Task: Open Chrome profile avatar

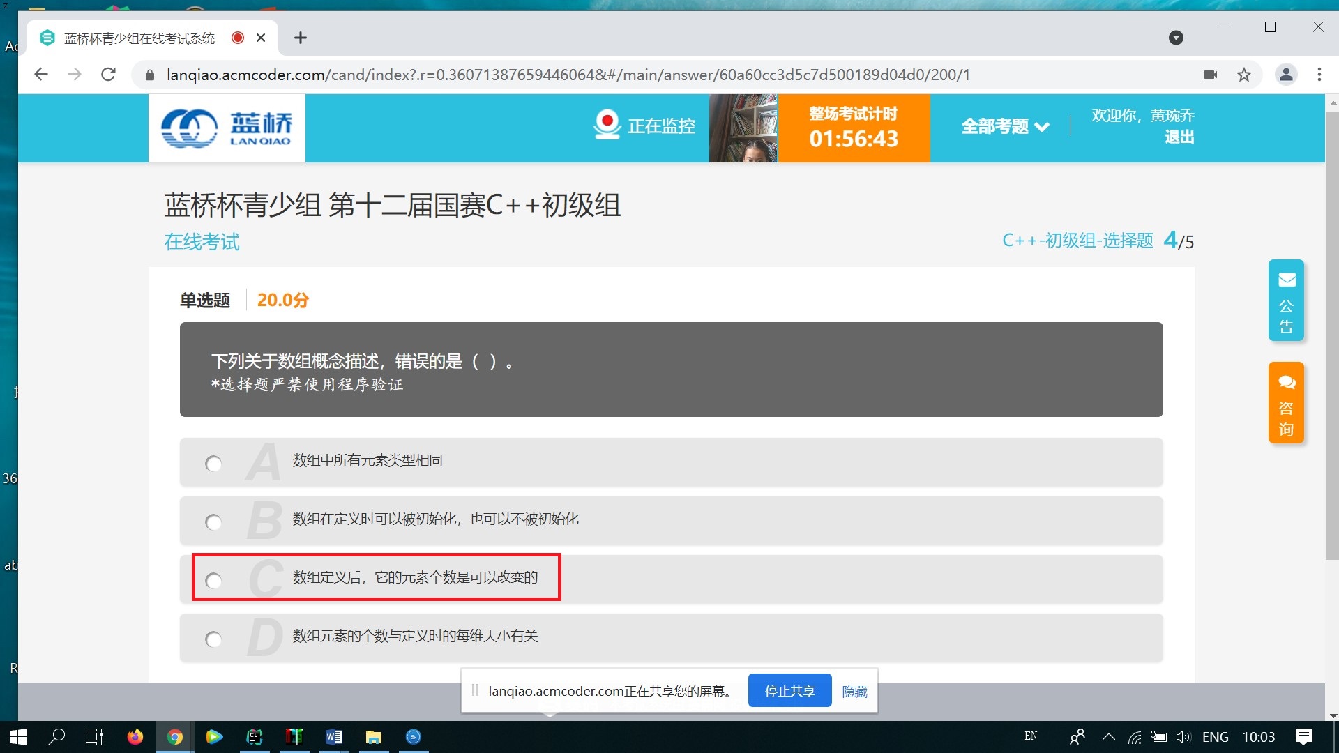Action: click(1286, 75)
